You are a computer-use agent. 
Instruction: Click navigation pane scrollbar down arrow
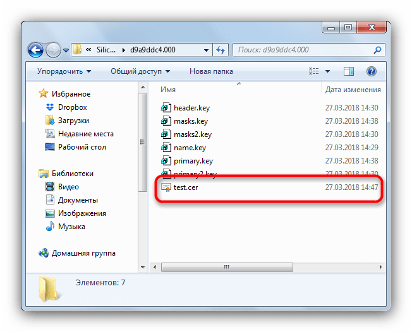click(143, 268)
